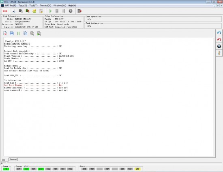Click the MRT logo beside menu bar
The width and height of the screenshot is (223, 172).
tap(2, 5)
